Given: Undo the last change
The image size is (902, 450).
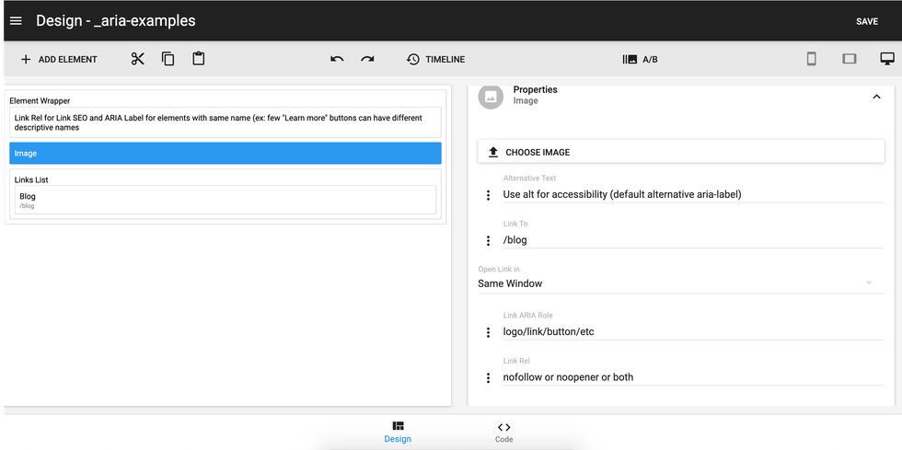Looking at the screenshot, I should coord(337,59).
